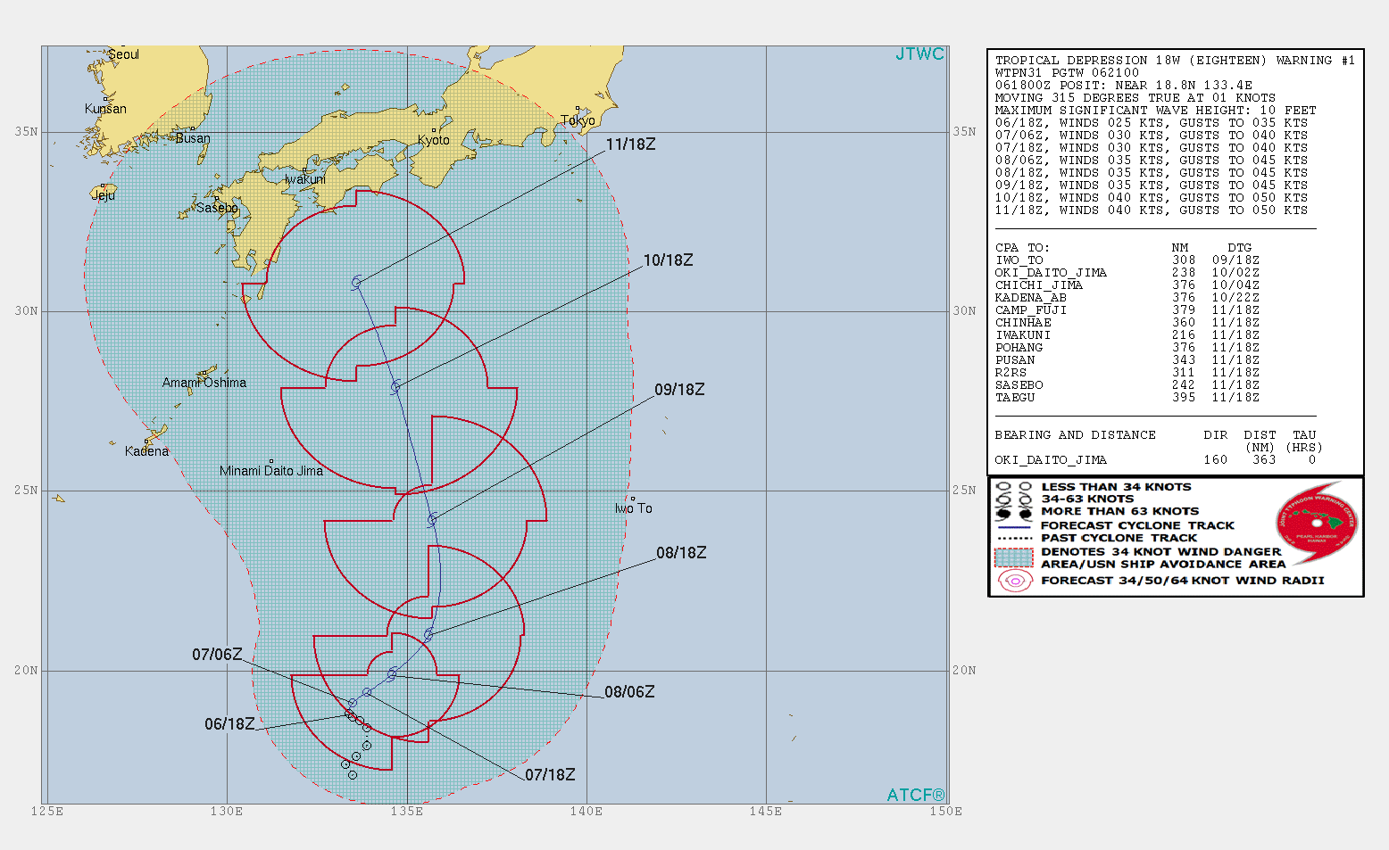Click the 'Iwakuni' label on the map
The width and height of the screenshot is (1389, 850).
pos(305,179)
